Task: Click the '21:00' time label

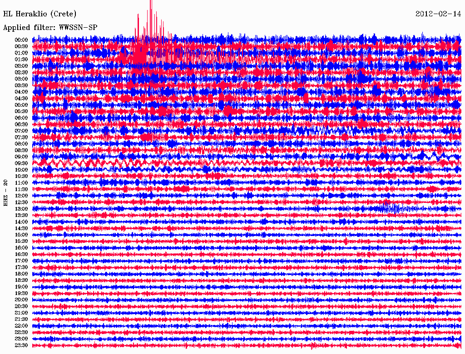Action: click(x=21, y=313)
